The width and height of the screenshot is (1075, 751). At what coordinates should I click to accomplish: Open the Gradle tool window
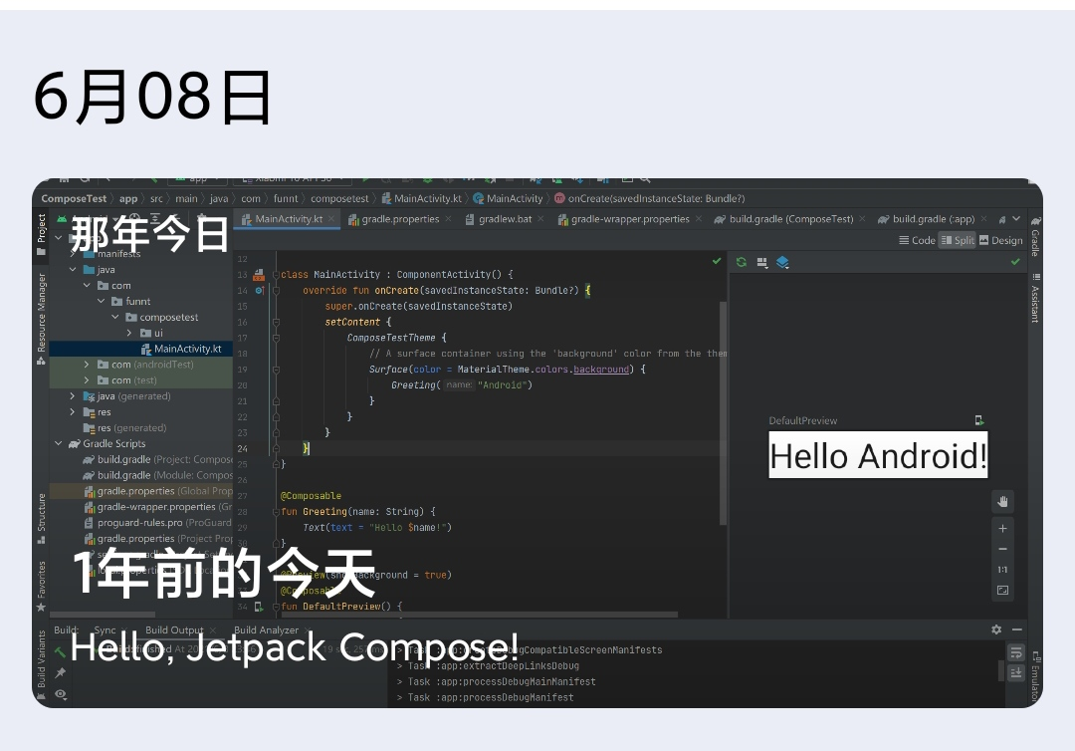coord(1035,237)
